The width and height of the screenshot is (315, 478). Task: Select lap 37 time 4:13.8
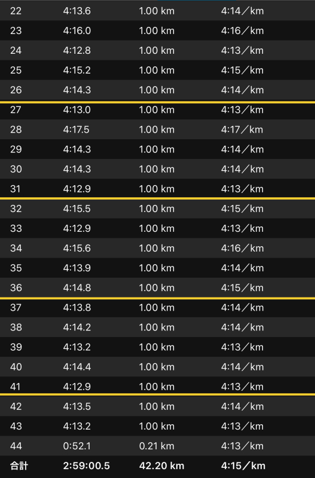pyautogui.click(x=77, y=308)
